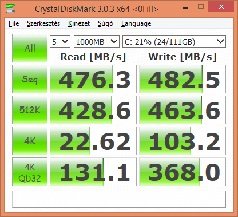Click the 4K QD32 read result 131.1
238x217 pixels.
93,172
